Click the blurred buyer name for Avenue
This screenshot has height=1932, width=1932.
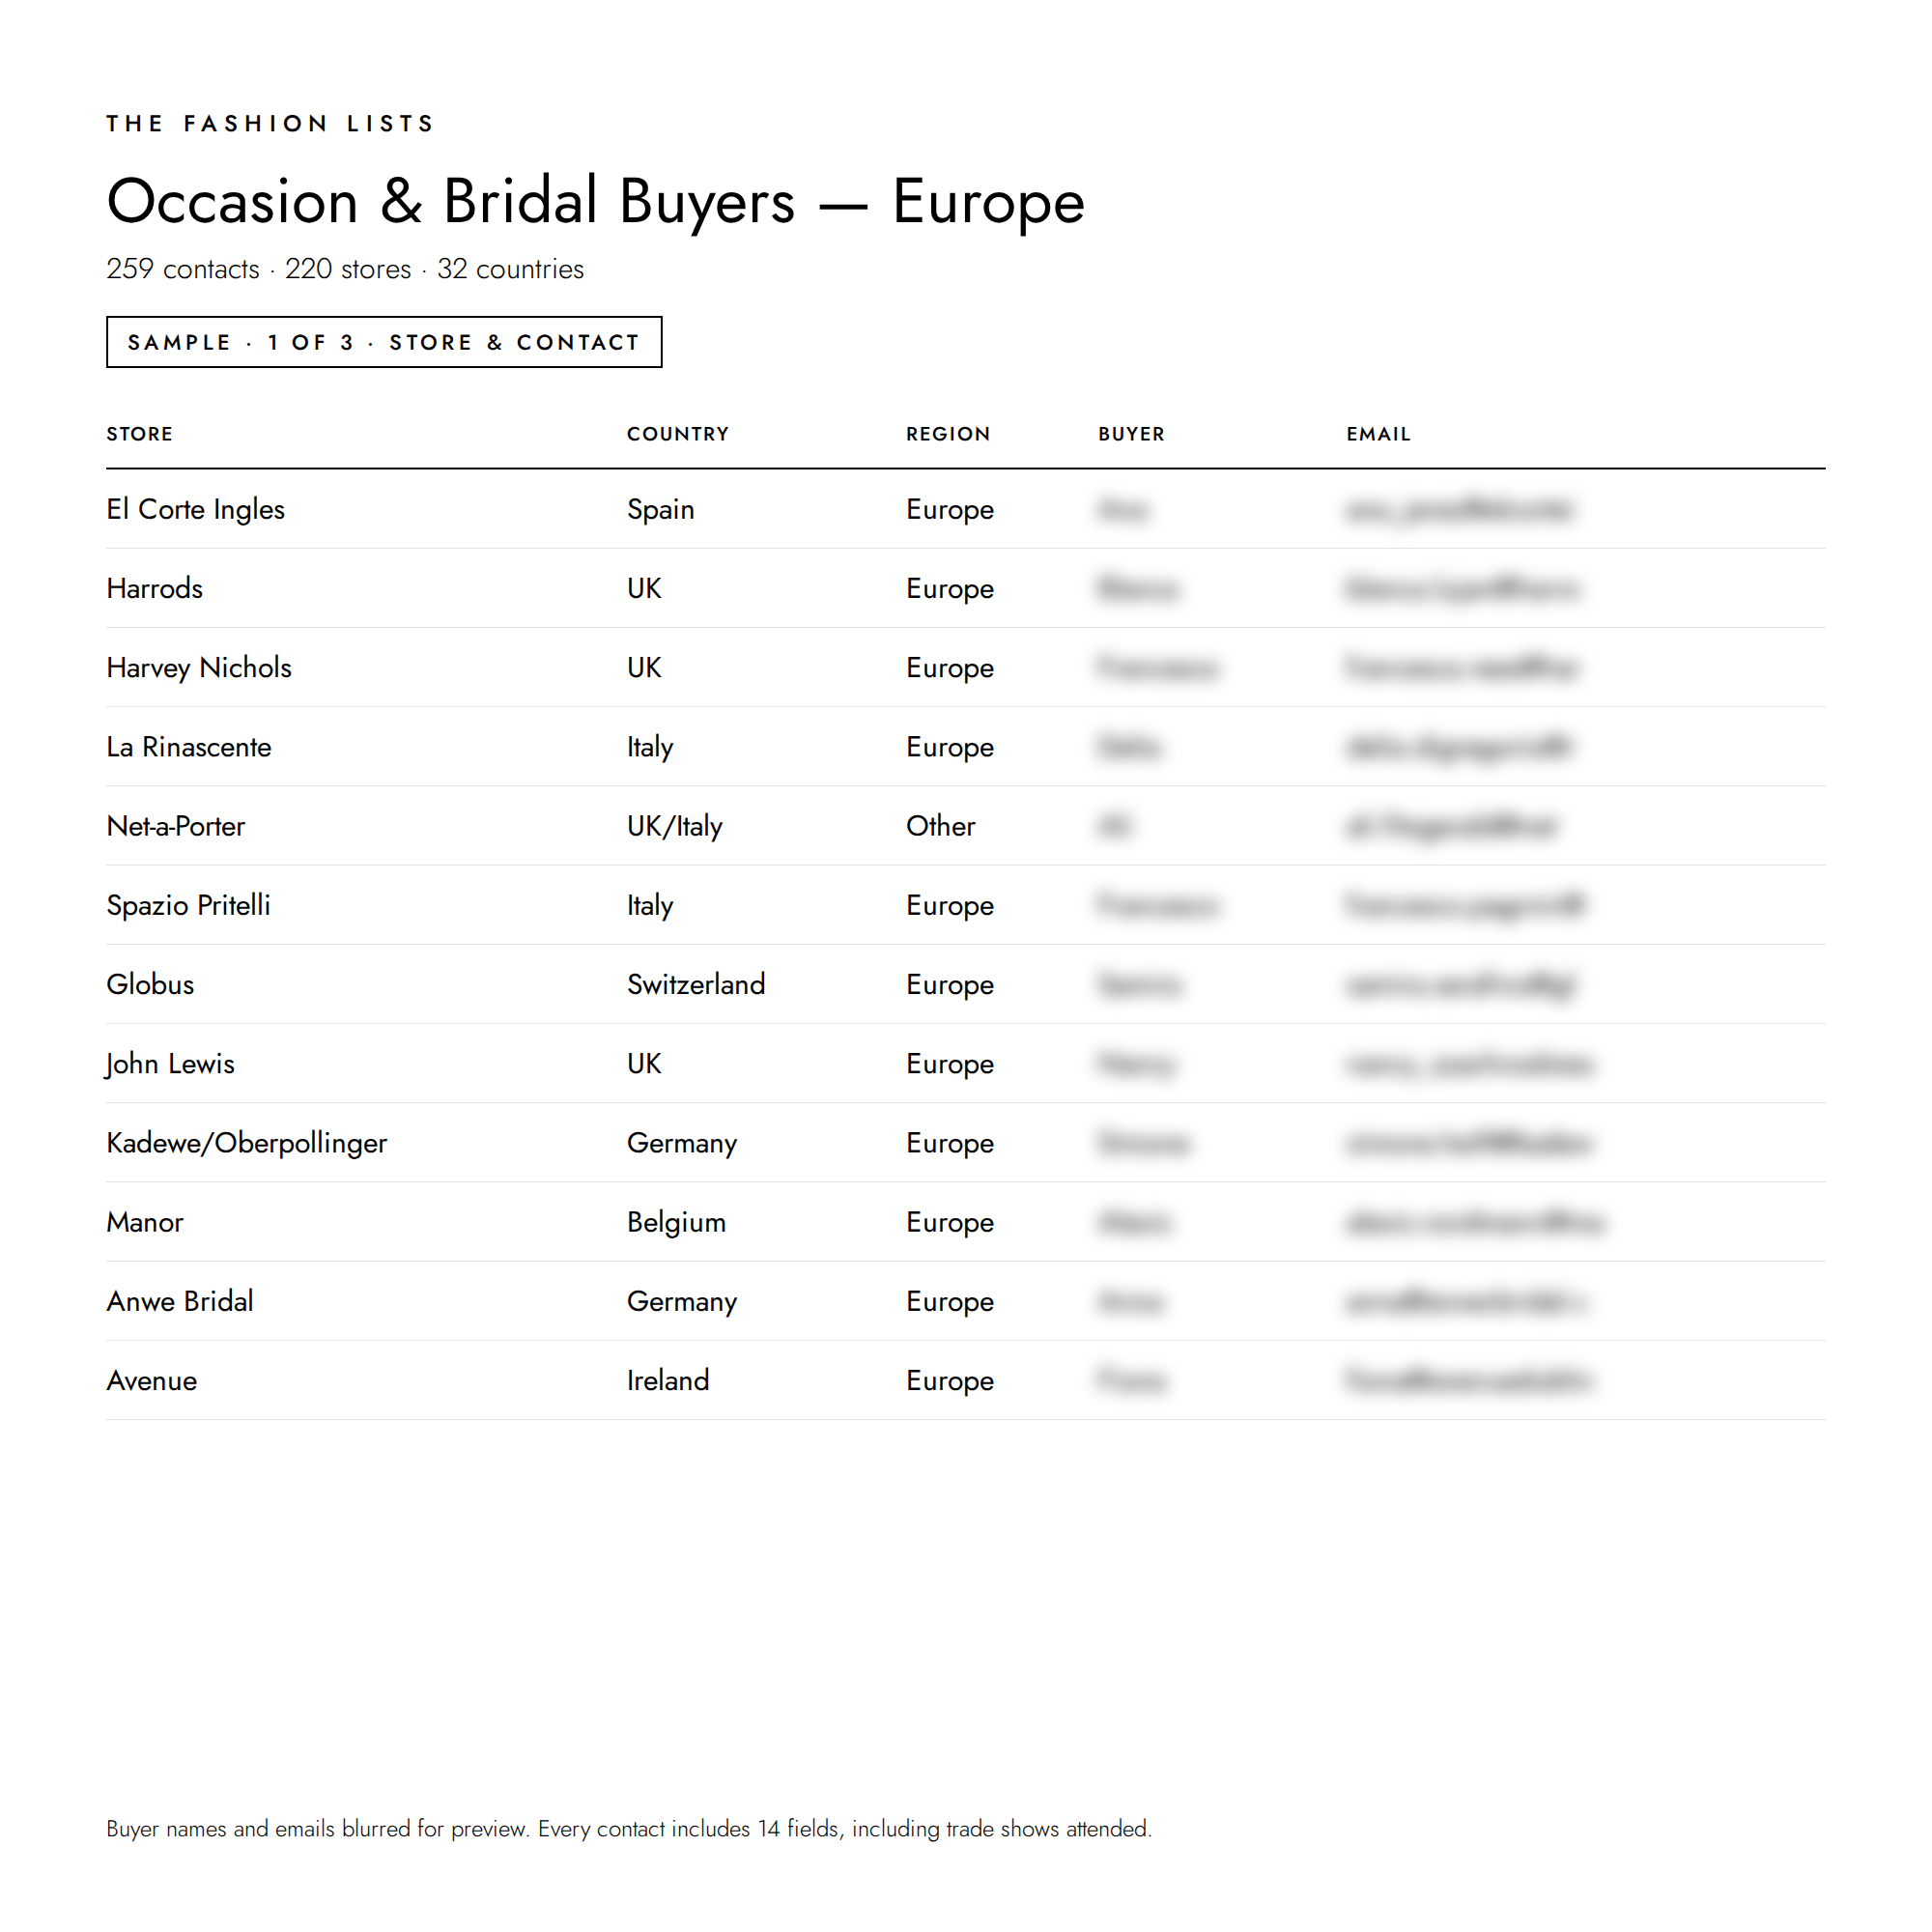[x=1131, y=1380]
